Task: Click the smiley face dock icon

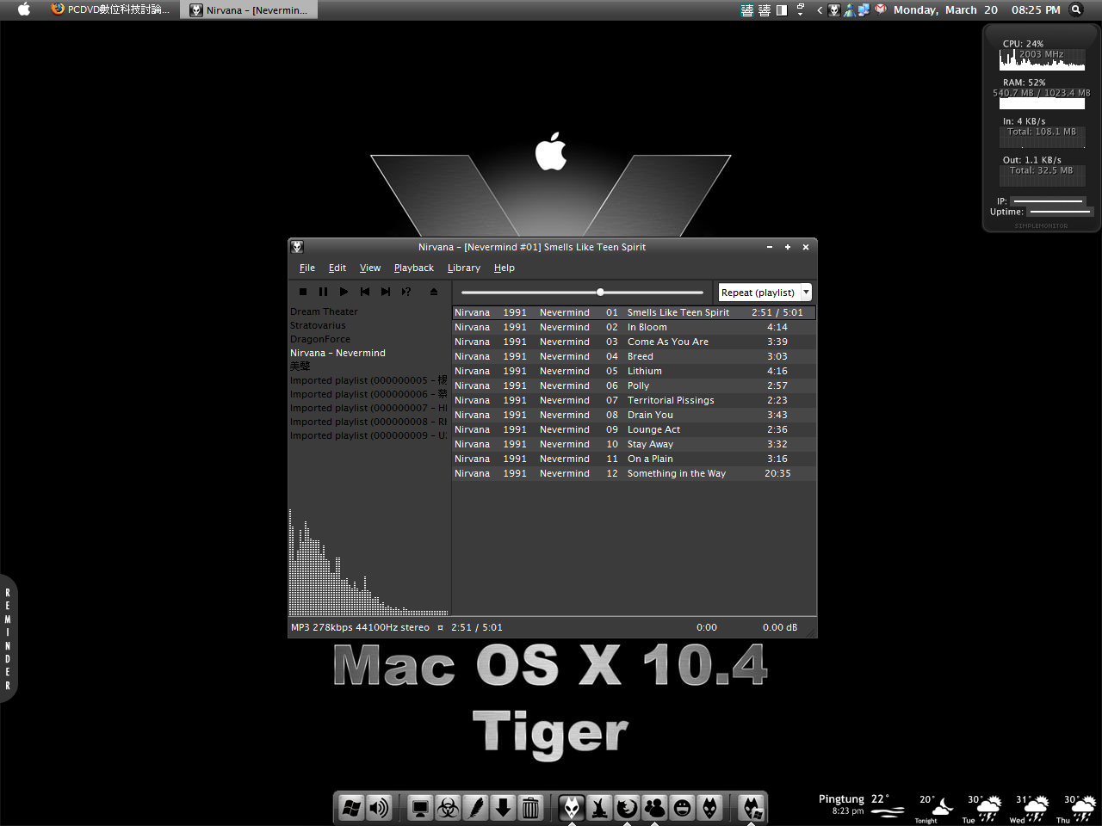Action: (682, 808)
